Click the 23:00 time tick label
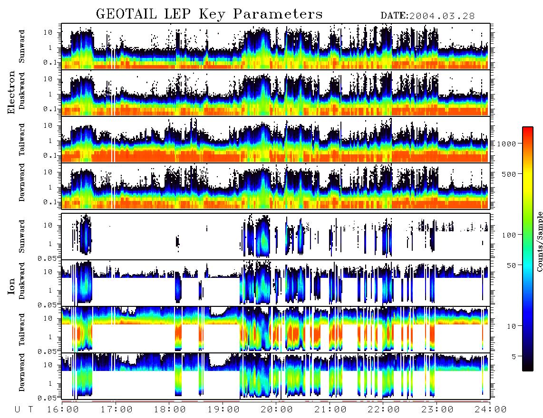543x418 pixels. (x=437, y=410)
